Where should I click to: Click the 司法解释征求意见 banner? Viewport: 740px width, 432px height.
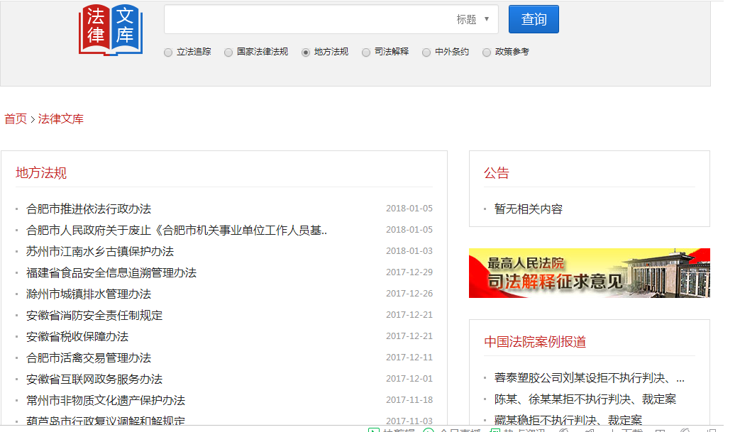pos(589,273)
